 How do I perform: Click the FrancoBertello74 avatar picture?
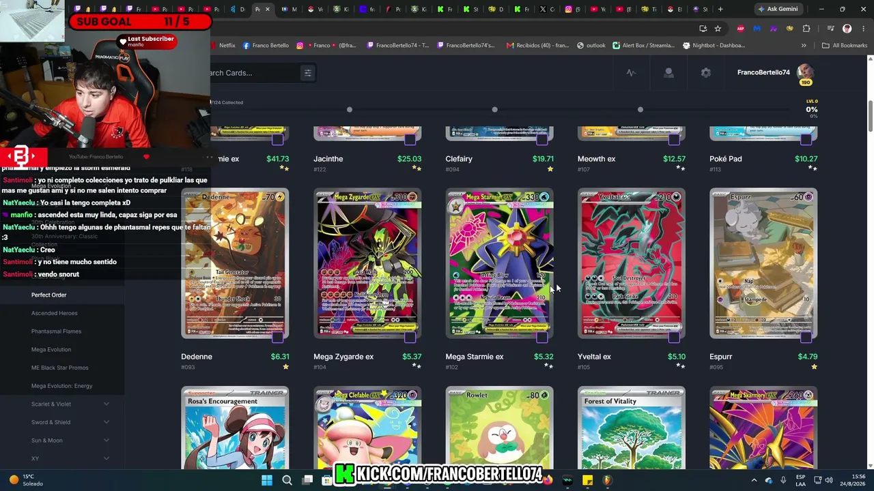(805, 72)
